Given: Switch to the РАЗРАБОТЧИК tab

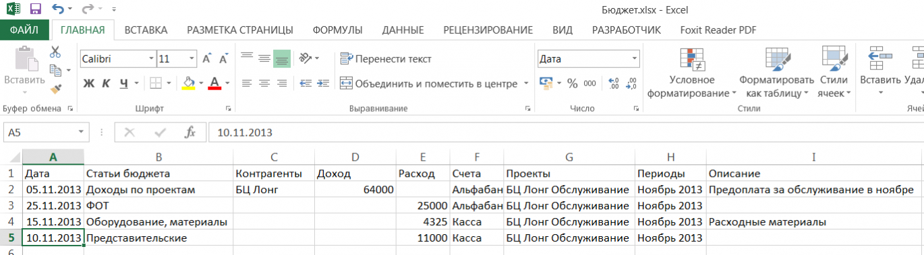Looking at the screenshot, I should [626, 30].
